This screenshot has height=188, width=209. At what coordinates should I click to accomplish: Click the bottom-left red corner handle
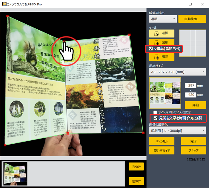click(5, 145)
